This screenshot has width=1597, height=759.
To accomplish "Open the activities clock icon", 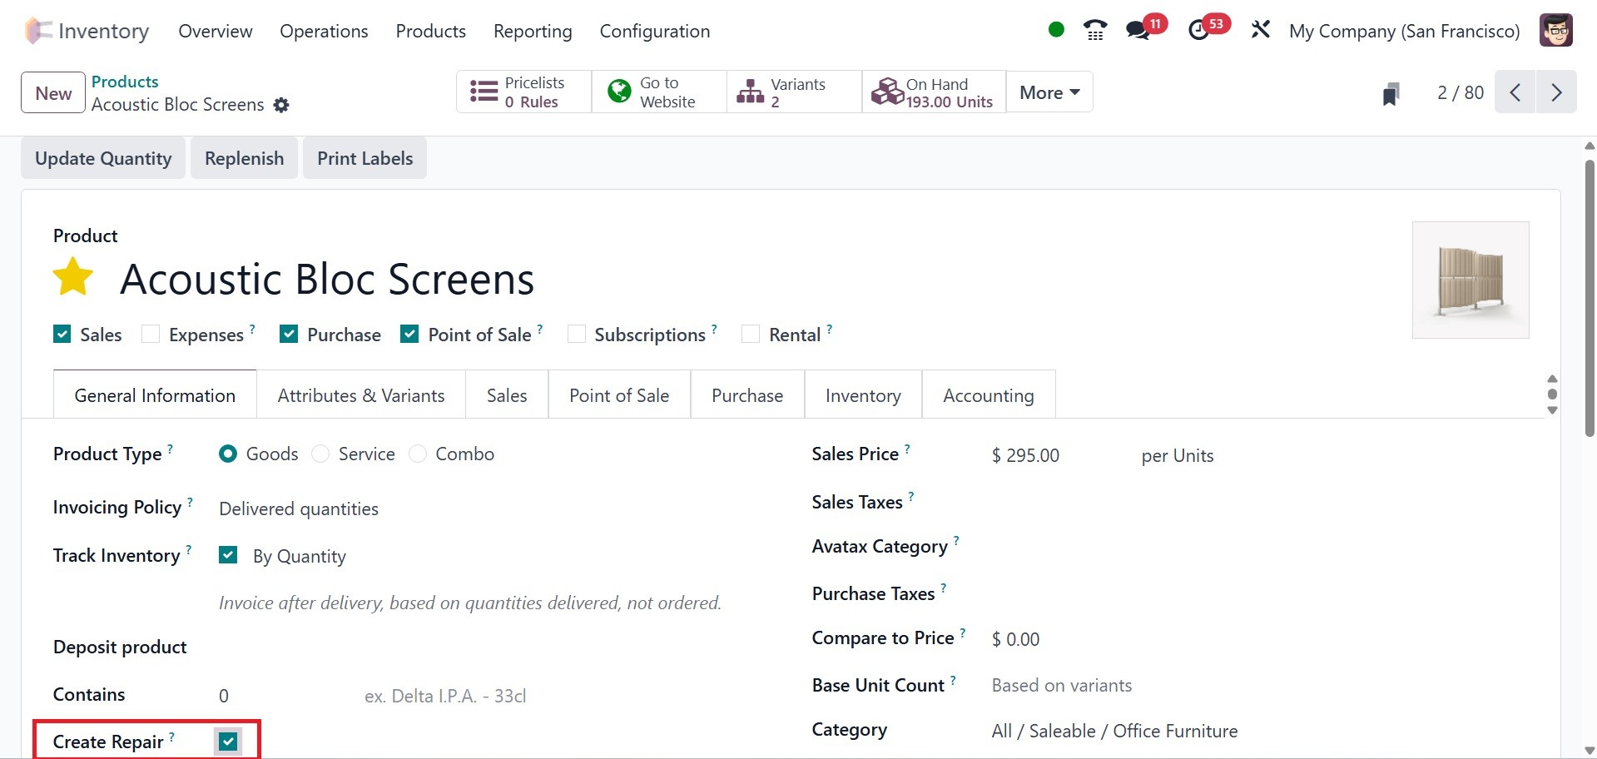I will [x=1198, y=31].
